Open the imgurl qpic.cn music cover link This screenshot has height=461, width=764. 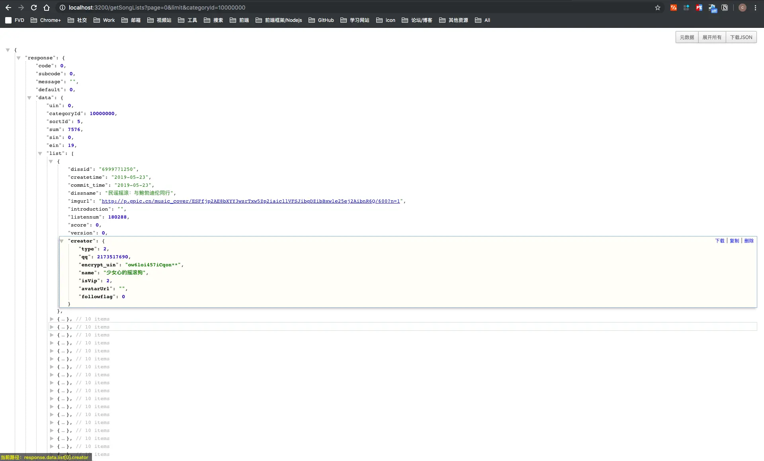click(x=251, y=201)
